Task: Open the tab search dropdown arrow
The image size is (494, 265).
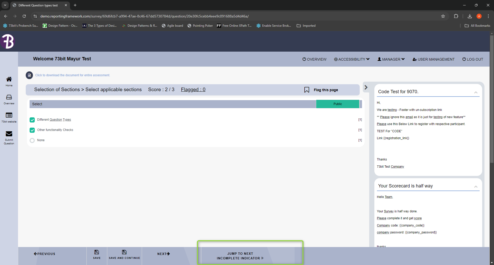Action: pos(5,5)
